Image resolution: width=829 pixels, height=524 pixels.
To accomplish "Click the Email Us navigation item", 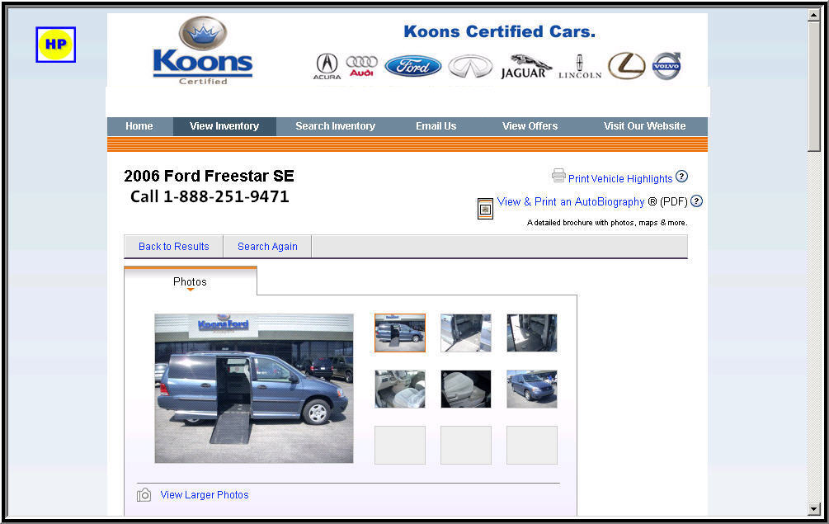I will point(436,126).
